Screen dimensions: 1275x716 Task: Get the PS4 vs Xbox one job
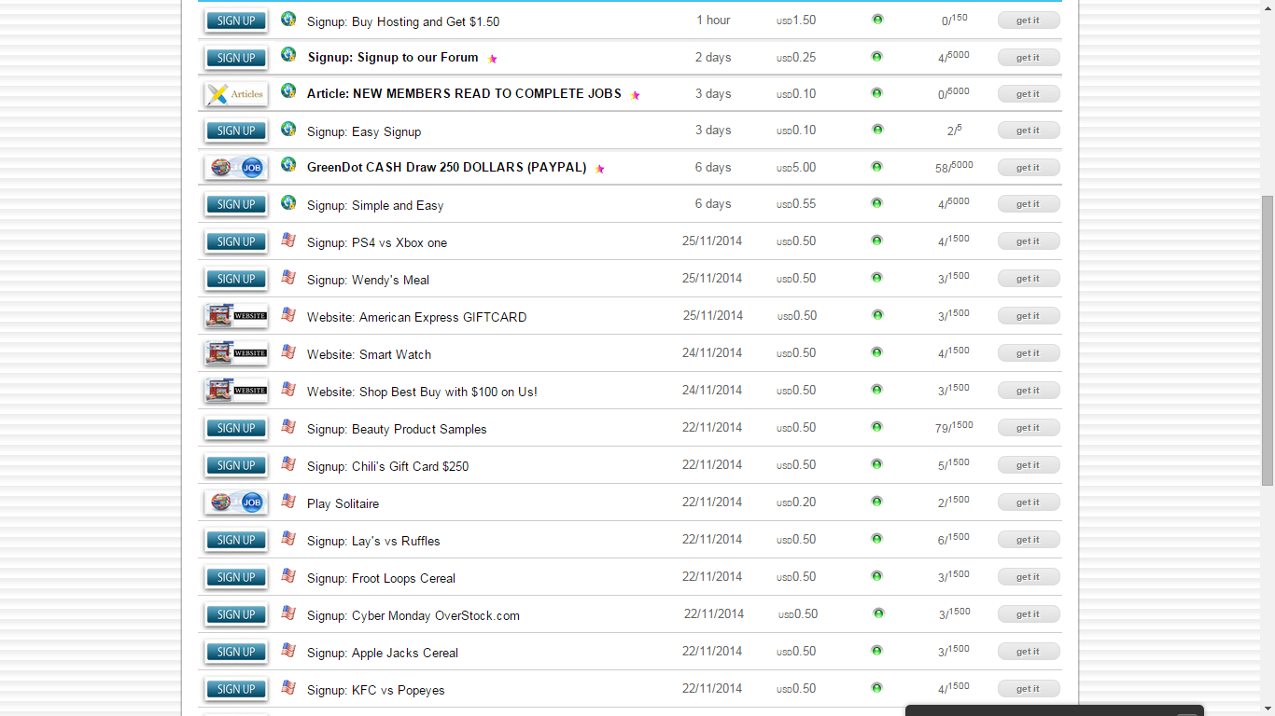coord(1029,241)
